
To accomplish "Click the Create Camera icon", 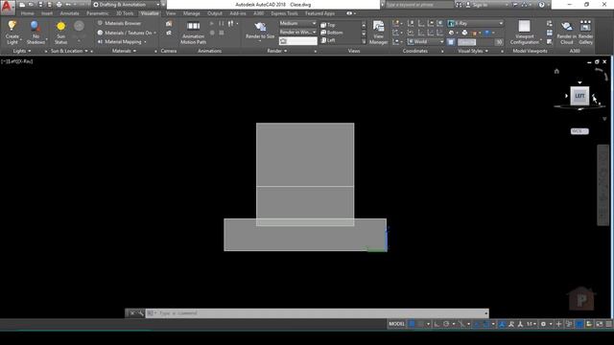I will click(169, 24).
